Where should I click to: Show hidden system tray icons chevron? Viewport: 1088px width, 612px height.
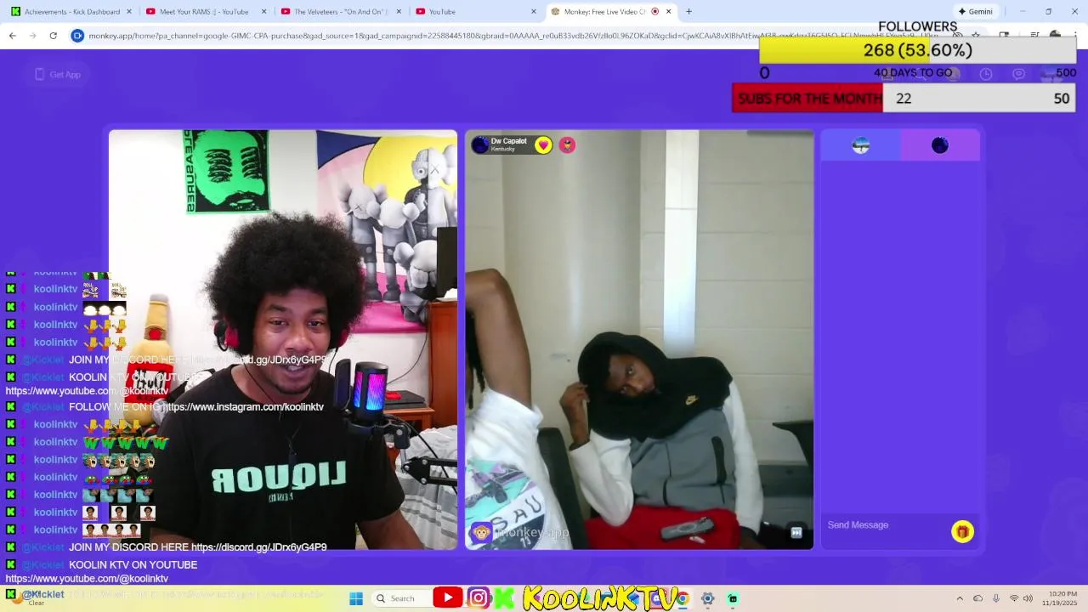(960, 598)
